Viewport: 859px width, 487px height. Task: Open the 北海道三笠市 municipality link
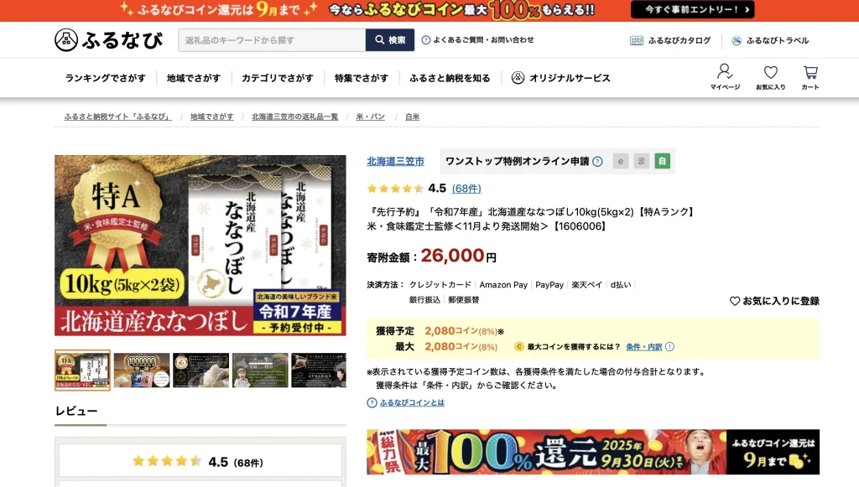pos(395,162)
